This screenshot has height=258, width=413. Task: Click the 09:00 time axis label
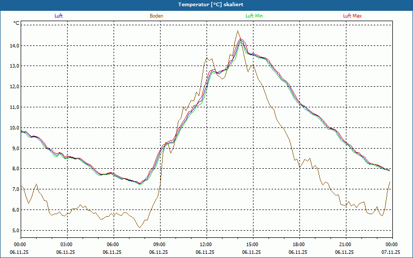pos(159,245)
